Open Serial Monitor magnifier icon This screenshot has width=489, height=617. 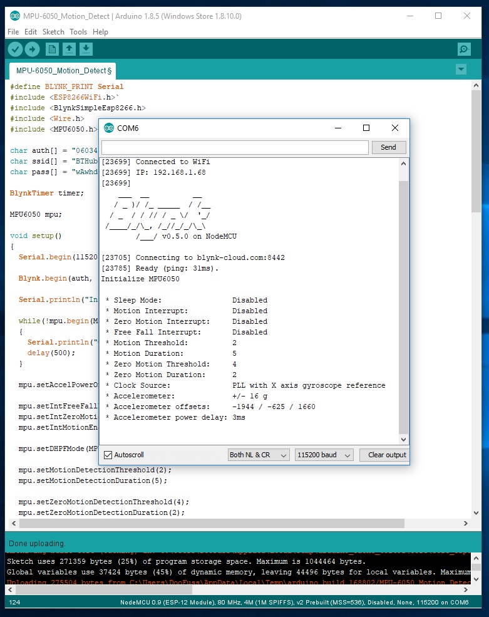464,49
